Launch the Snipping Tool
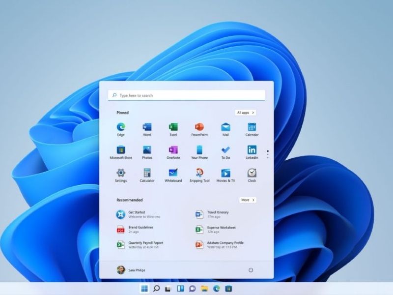Screen dimensions: 393x295 tap(199, 176)
